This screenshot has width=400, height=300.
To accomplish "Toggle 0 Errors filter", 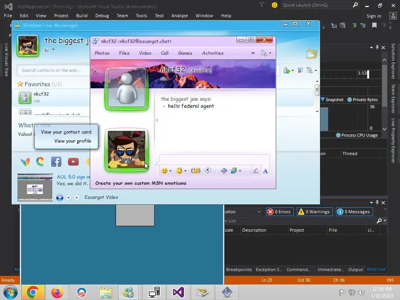I will click(x=280, y=212).
